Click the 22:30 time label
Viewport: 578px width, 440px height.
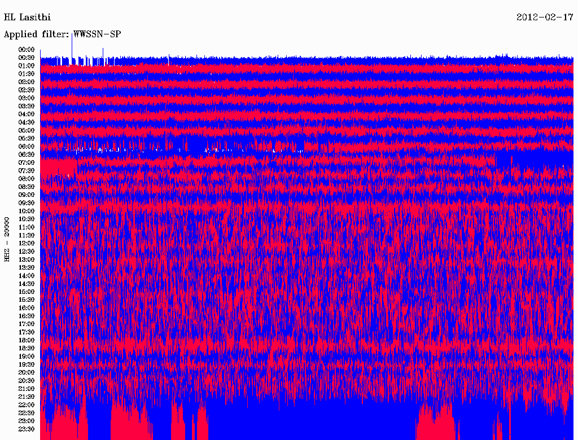tap(27, 413)
